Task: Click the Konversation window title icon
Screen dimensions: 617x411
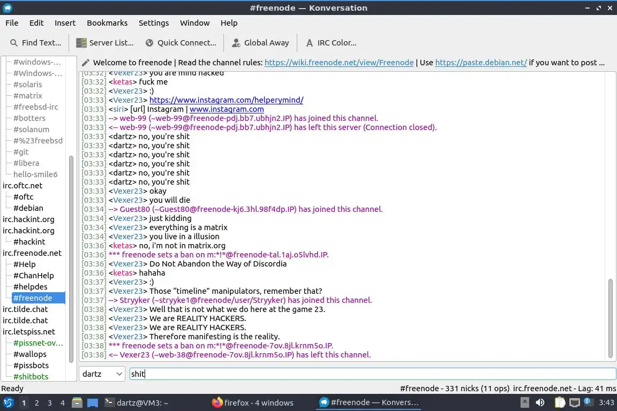Action: click(7, 8)
